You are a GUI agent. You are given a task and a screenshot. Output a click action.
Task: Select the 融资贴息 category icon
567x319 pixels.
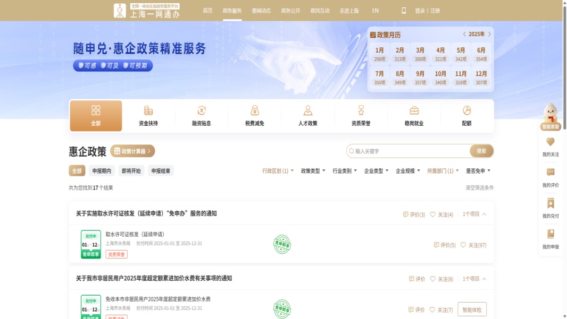click(202, 110)
